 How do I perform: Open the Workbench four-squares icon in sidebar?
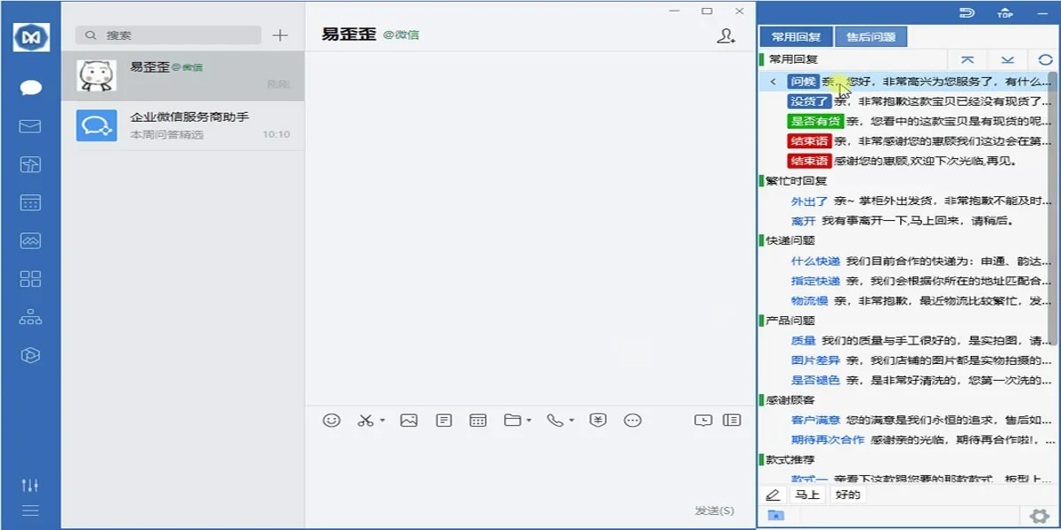click(31, 279)
